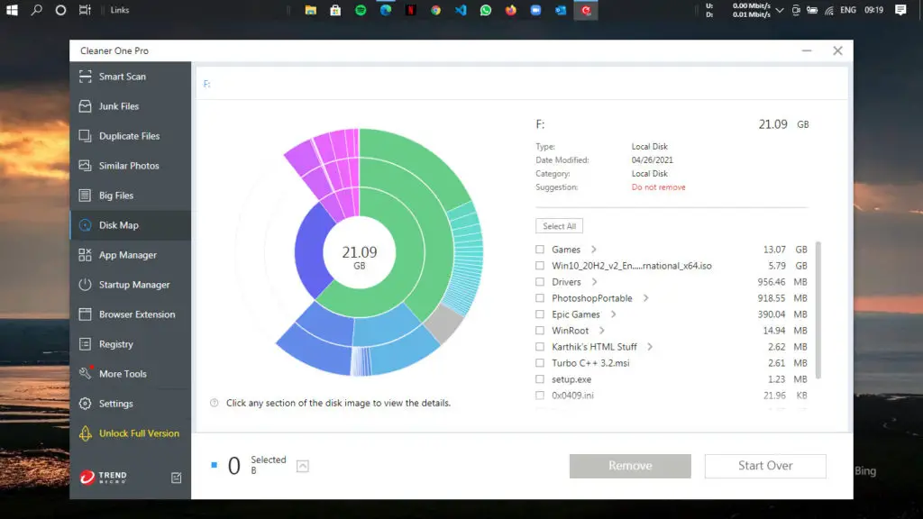Click the Duplicate Files icon
The height and width of the screenshot is (519, 923).
point(86,136)
